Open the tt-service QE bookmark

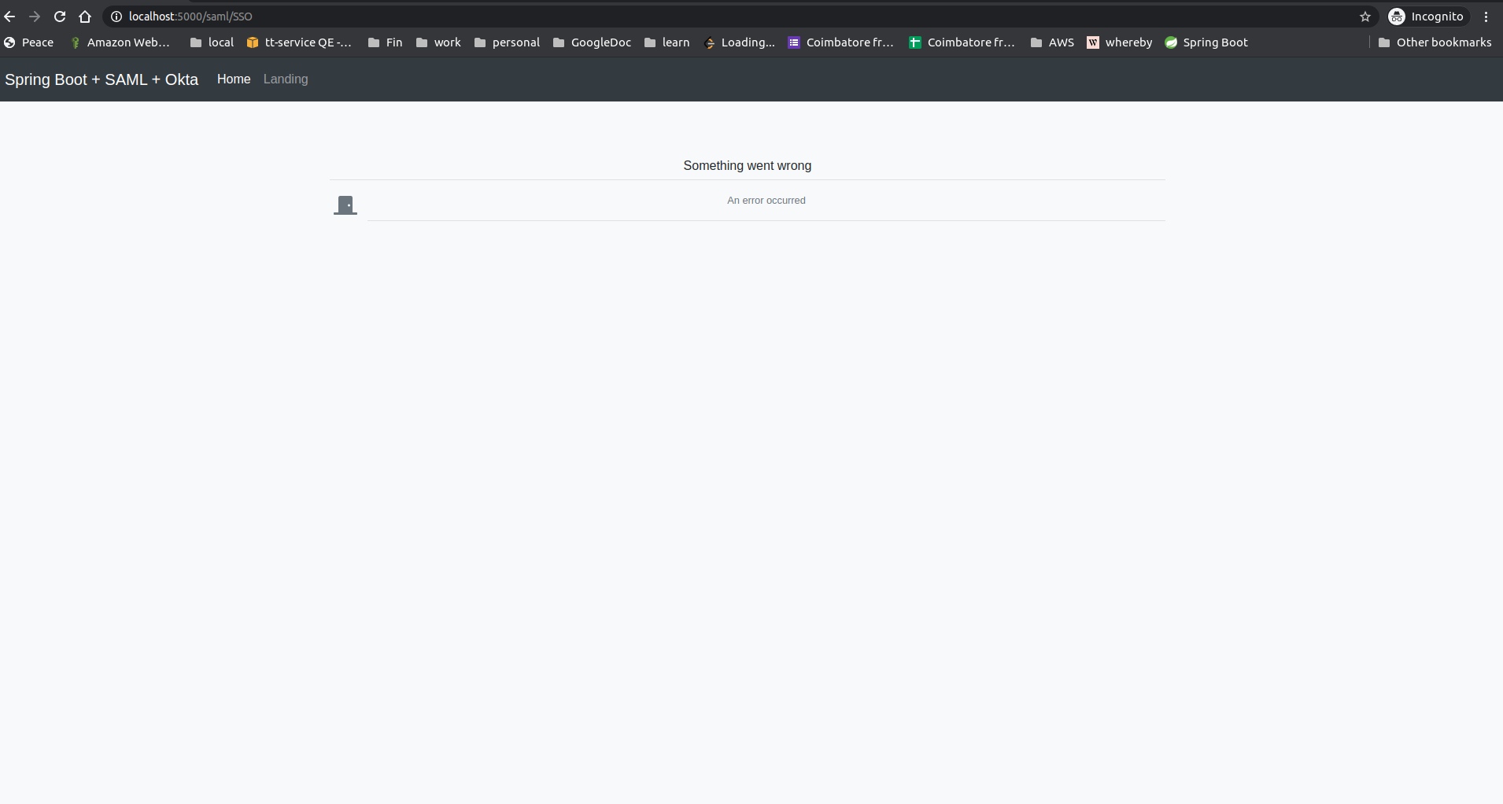click(298, 42)
